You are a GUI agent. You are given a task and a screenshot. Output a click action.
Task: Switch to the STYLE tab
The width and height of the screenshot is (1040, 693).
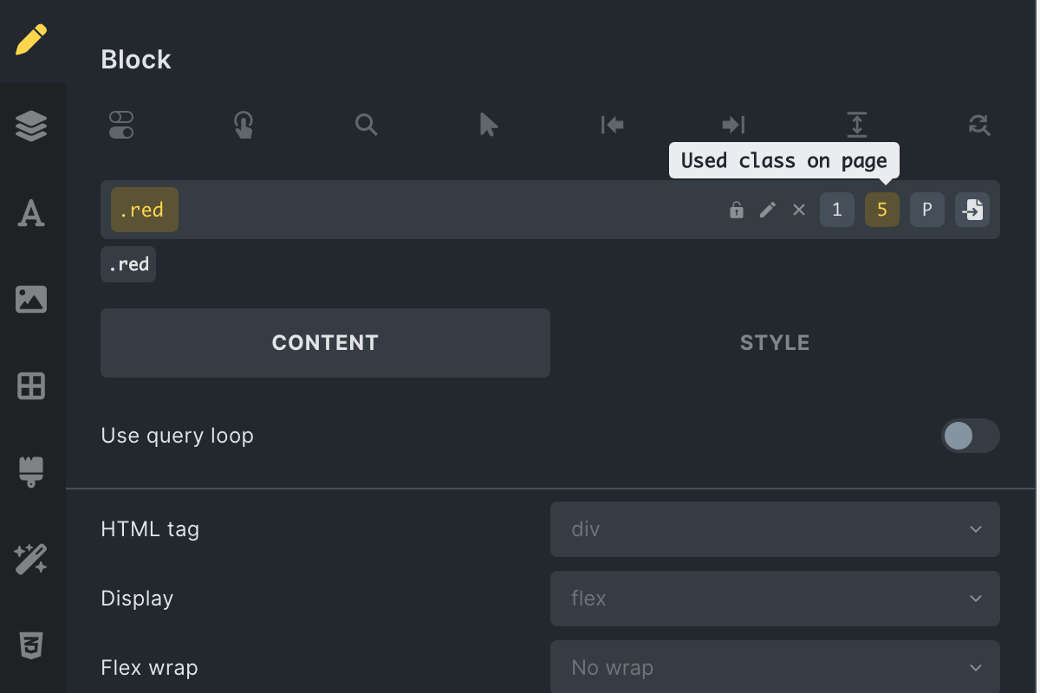[775, 343]
